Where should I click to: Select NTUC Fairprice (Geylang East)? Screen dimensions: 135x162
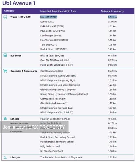click(x=57, y=108)
